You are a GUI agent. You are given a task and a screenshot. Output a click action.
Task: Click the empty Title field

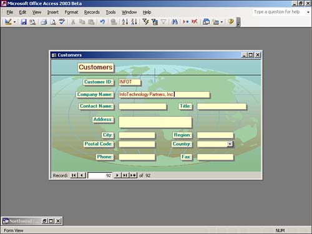222,106
